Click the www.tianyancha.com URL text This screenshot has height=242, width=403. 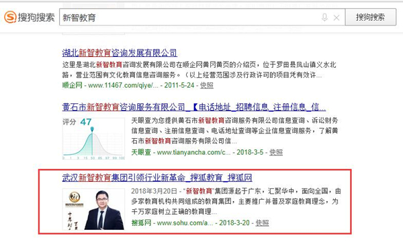[x=194, y=152]
